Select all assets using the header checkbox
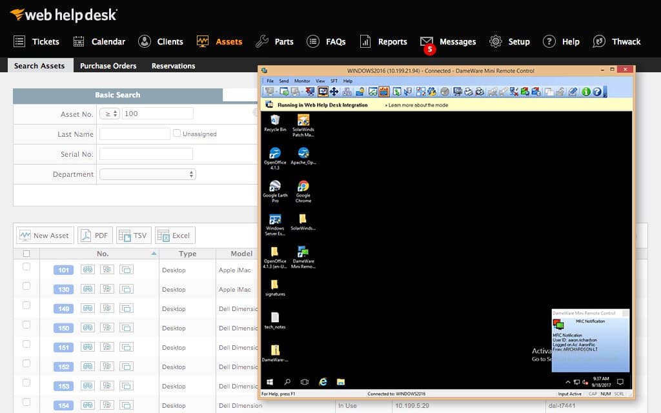Viewport: 661px width, 413px height. pos(26,254)
